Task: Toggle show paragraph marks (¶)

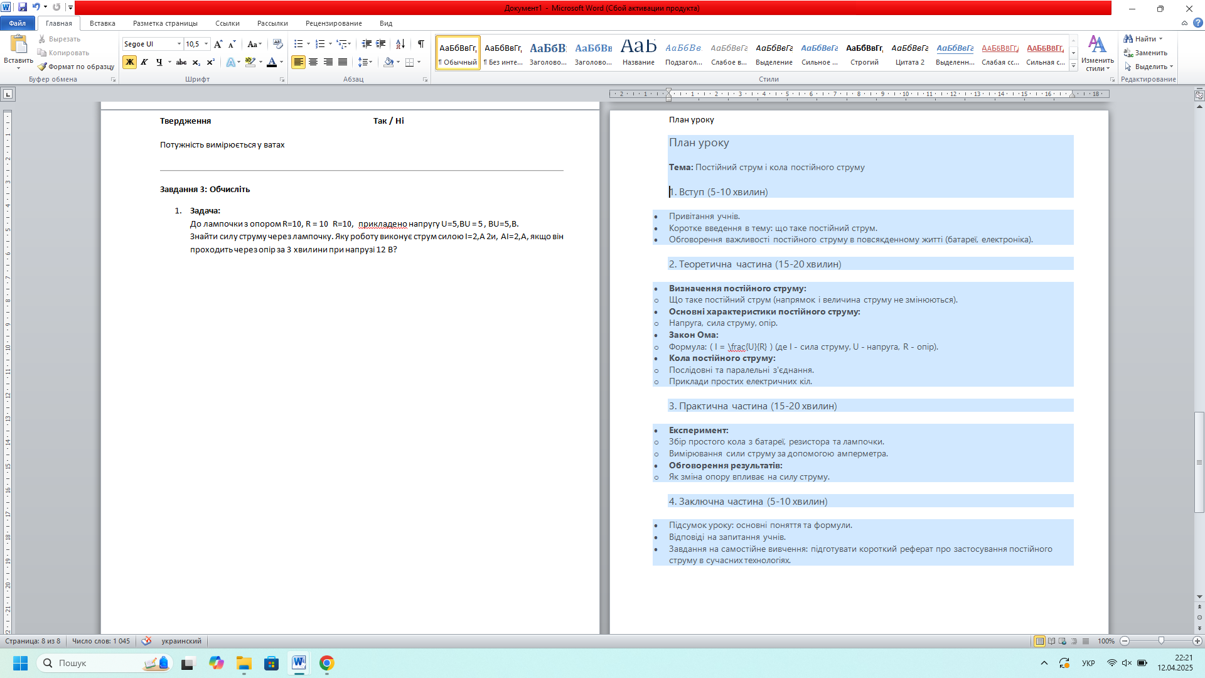Action: 420,44
